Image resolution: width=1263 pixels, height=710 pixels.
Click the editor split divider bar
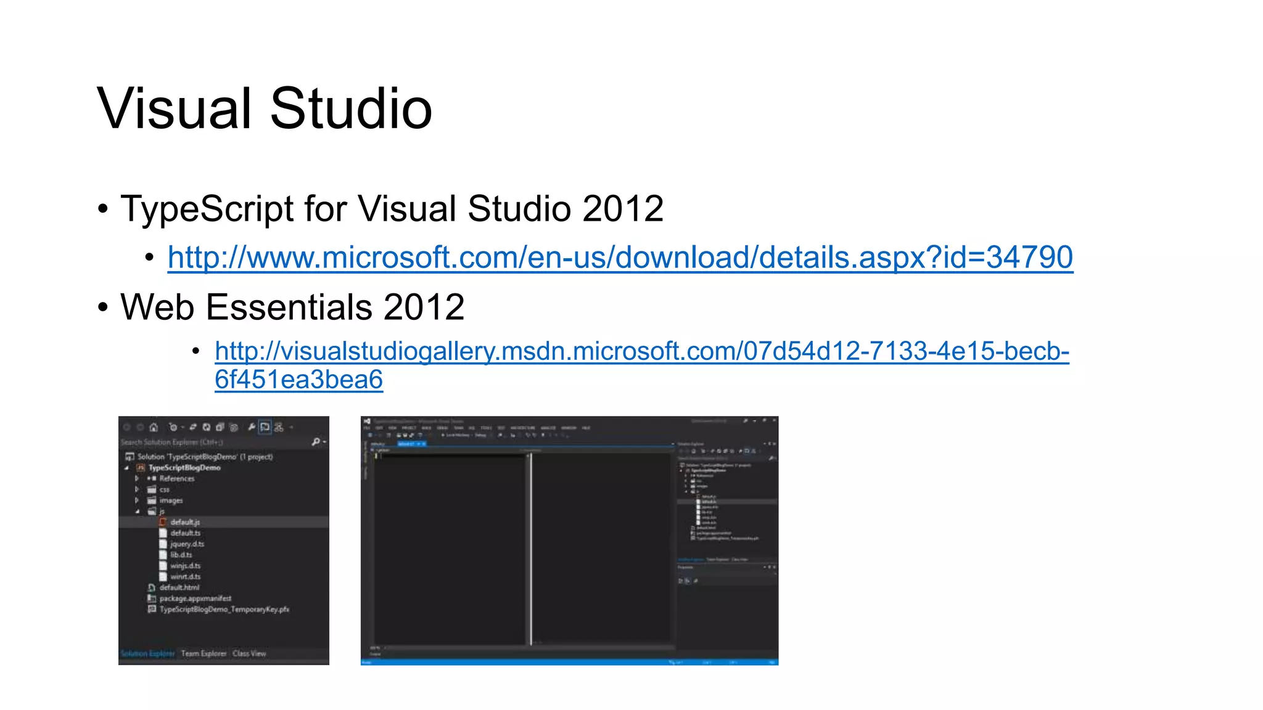pyautogui.click(x=530, y=549)
